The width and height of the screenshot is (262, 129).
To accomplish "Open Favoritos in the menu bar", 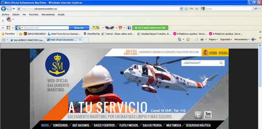I will 34,15.
